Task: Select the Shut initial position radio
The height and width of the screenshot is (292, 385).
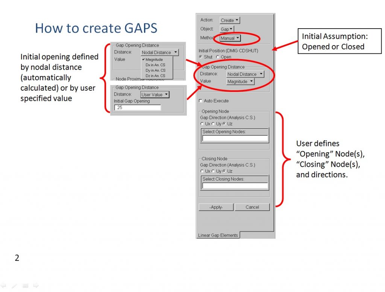Action: [201, 57]
